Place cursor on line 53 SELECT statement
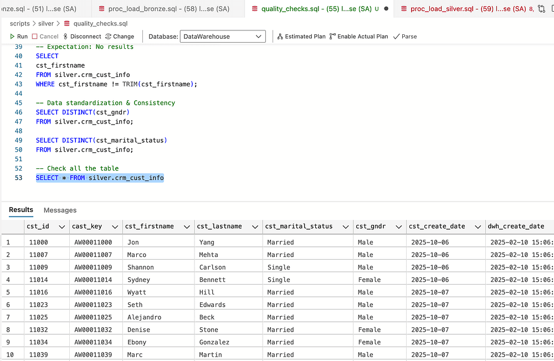Screen dimensions: 554x361 100,178
